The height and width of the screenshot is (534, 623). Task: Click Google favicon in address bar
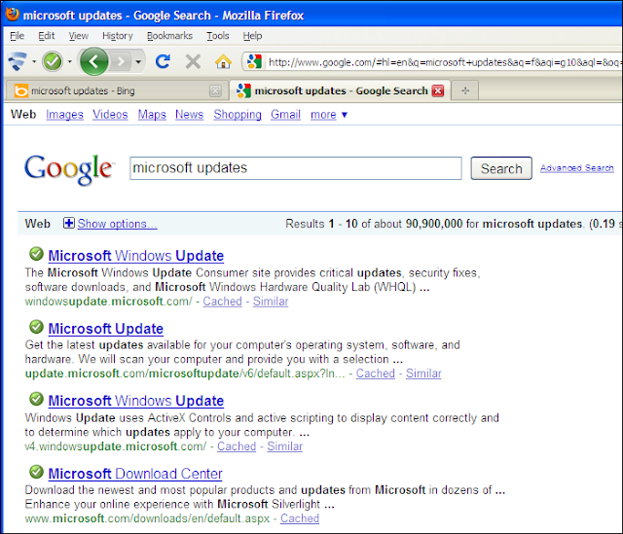click(x=254, y=61)
